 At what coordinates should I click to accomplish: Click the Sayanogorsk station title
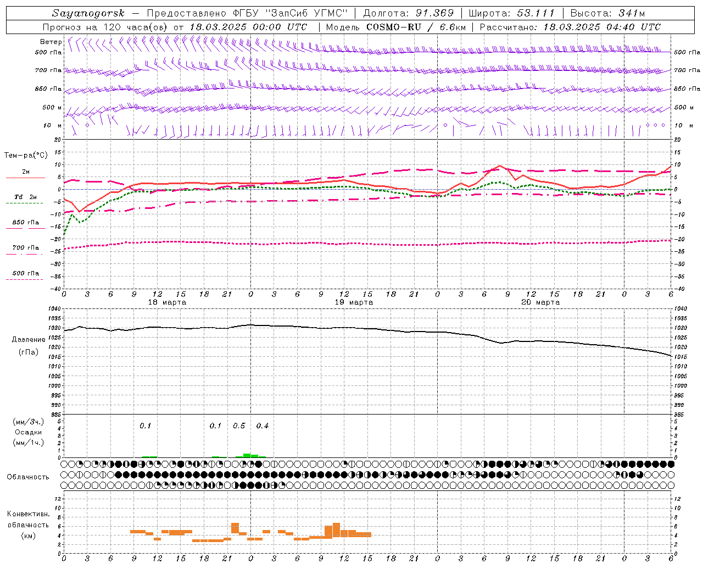[88, 13]
